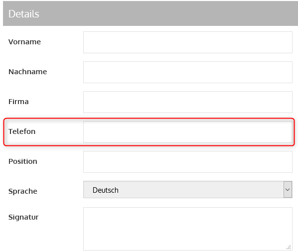This screenshot has height=251, width=298.
Task: Click into the highlighted Telefon field
Action: coord(187,132)
